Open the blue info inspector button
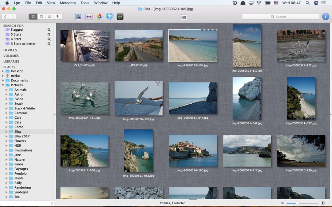332x207 pixels. [326, 17]
